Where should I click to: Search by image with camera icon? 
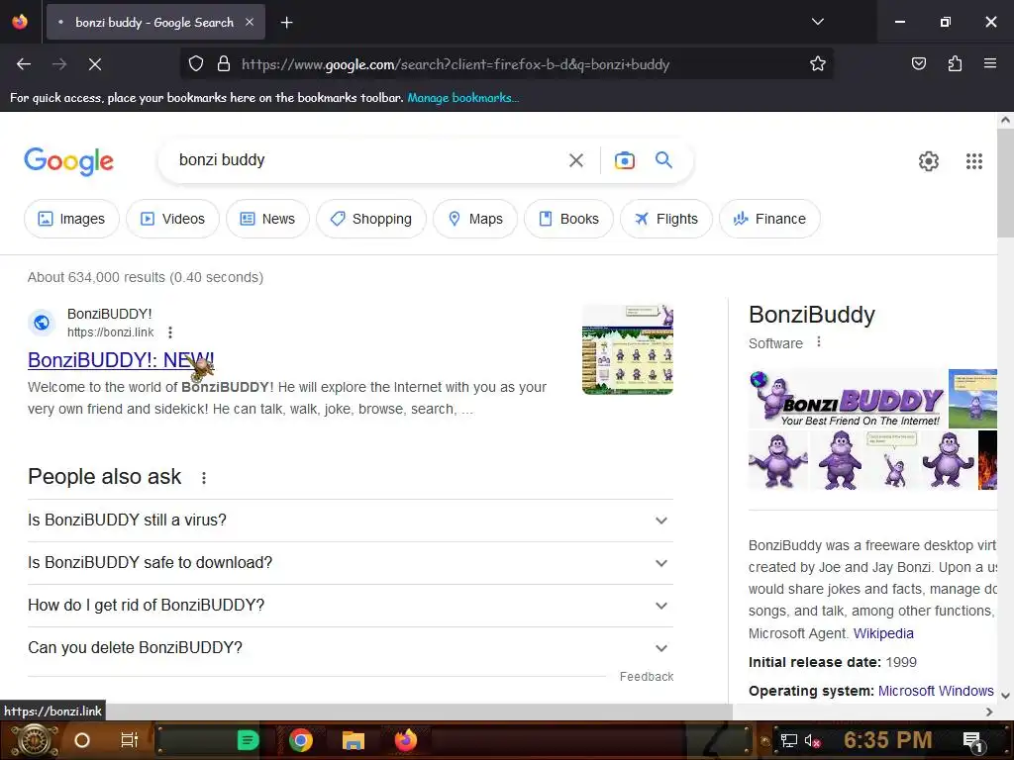coord(624,160)
